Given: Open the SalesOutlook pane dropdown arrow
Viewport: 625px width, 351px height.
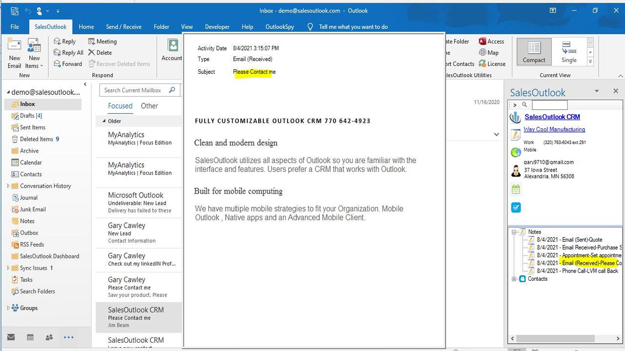Looking at the screenshot, I should click(x=597, y=91).
